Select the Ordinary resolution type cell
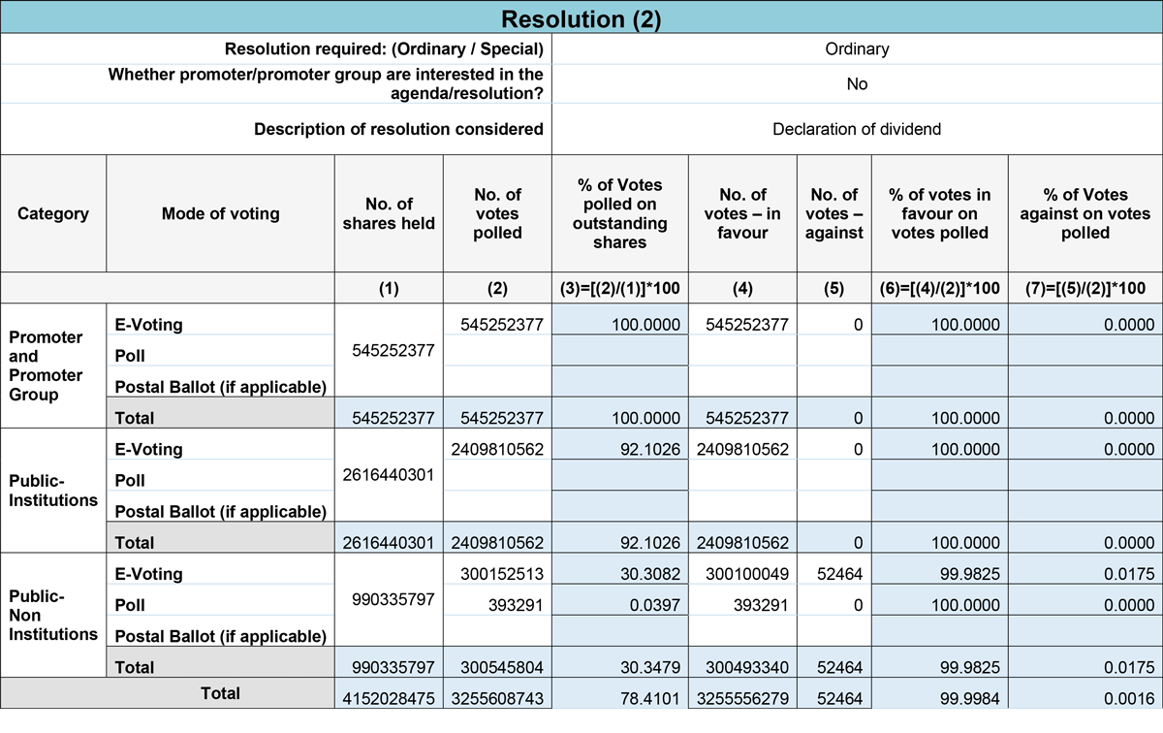 [857, 48]
